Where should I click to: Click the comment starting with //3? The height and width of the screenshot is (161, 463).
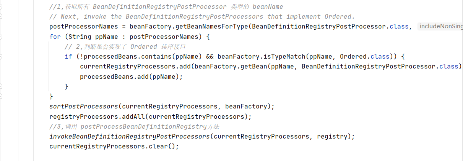coord(134,126)
